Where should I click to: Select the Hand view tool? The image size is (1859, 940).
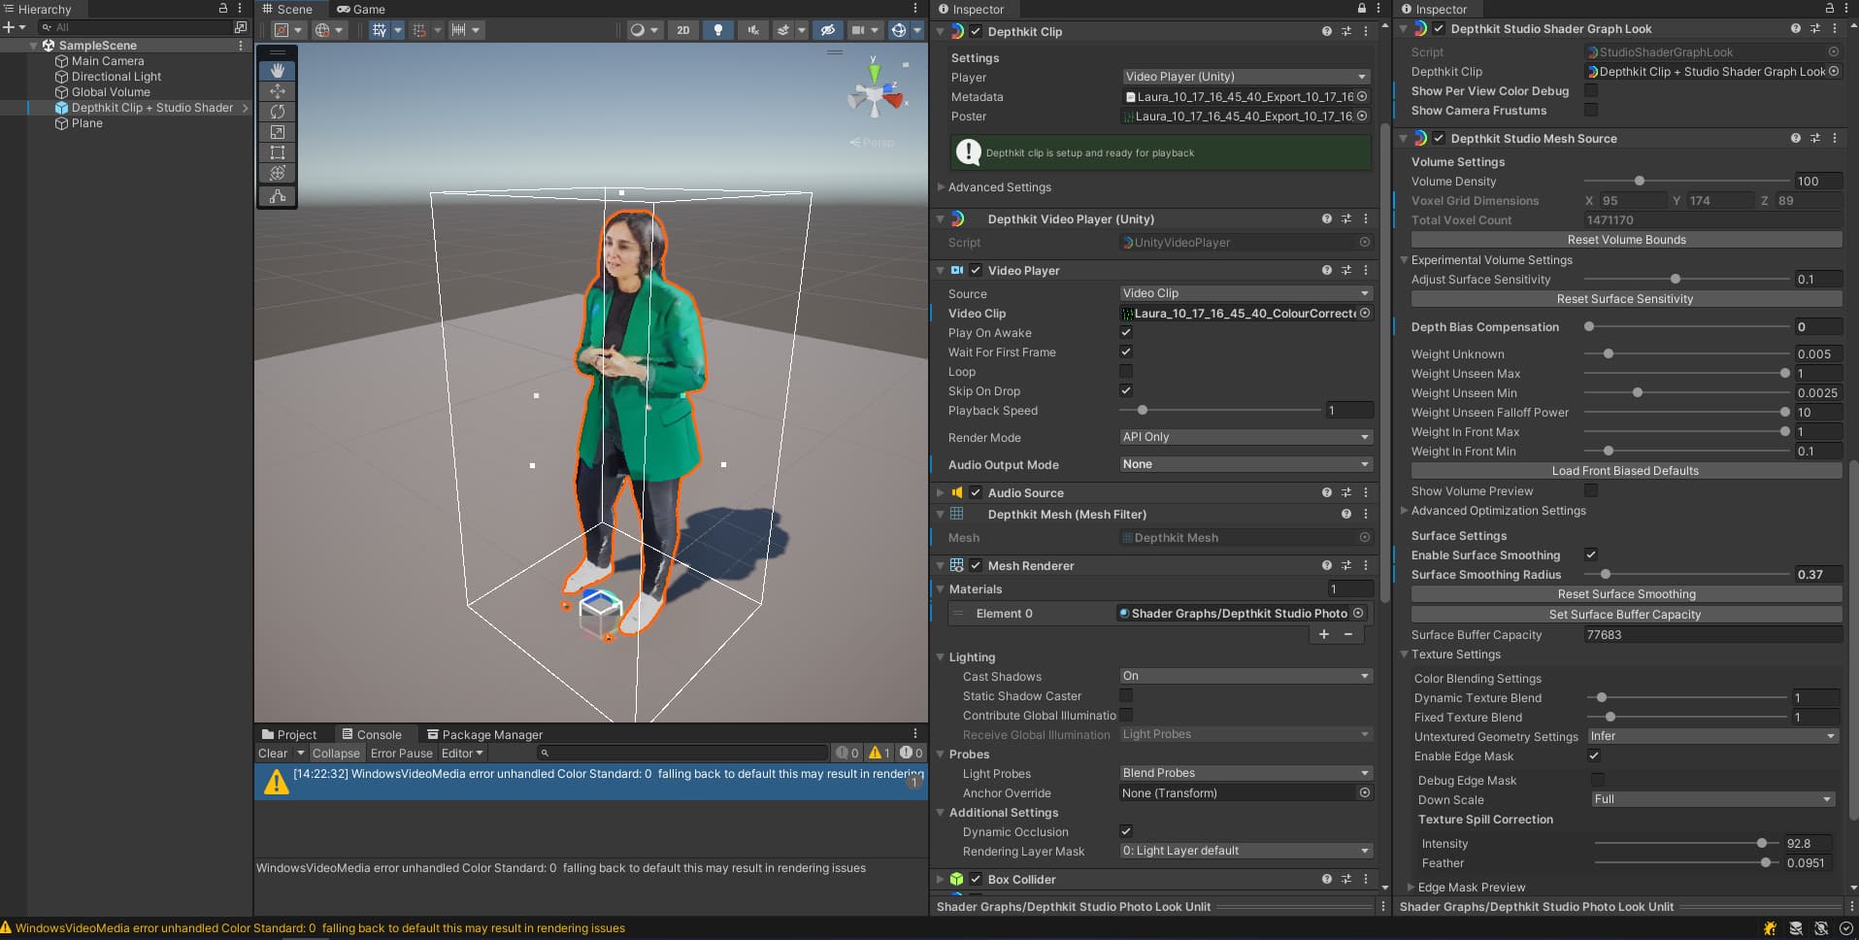[x=278, y=71]
